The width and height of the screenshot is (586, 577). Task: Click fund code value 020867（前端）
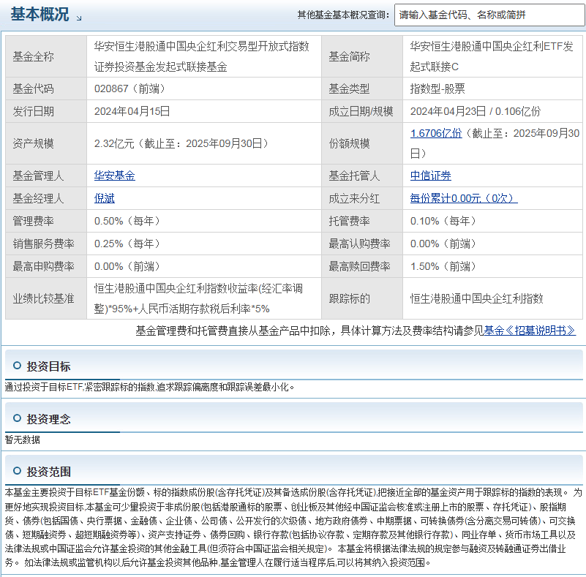click(129, 89)
